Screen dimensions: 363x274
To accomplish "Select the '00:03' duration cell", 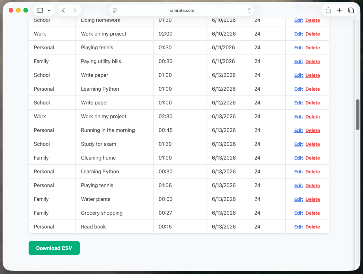I will (180, 199).
